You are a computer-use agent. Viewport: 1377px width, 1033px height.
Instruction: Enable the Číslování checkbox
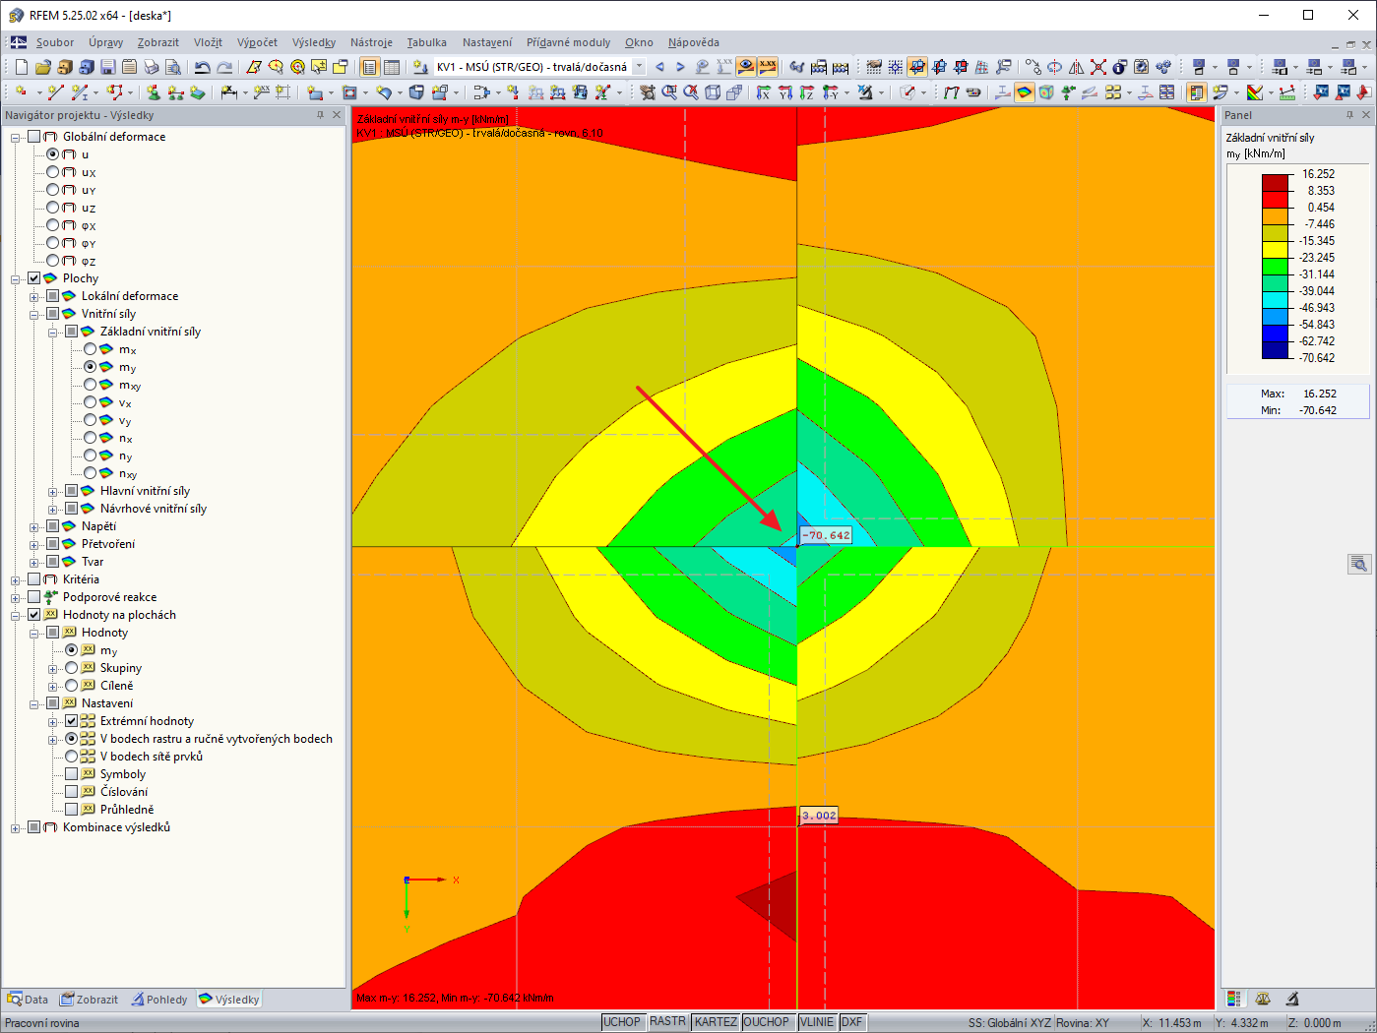[72, 792]
